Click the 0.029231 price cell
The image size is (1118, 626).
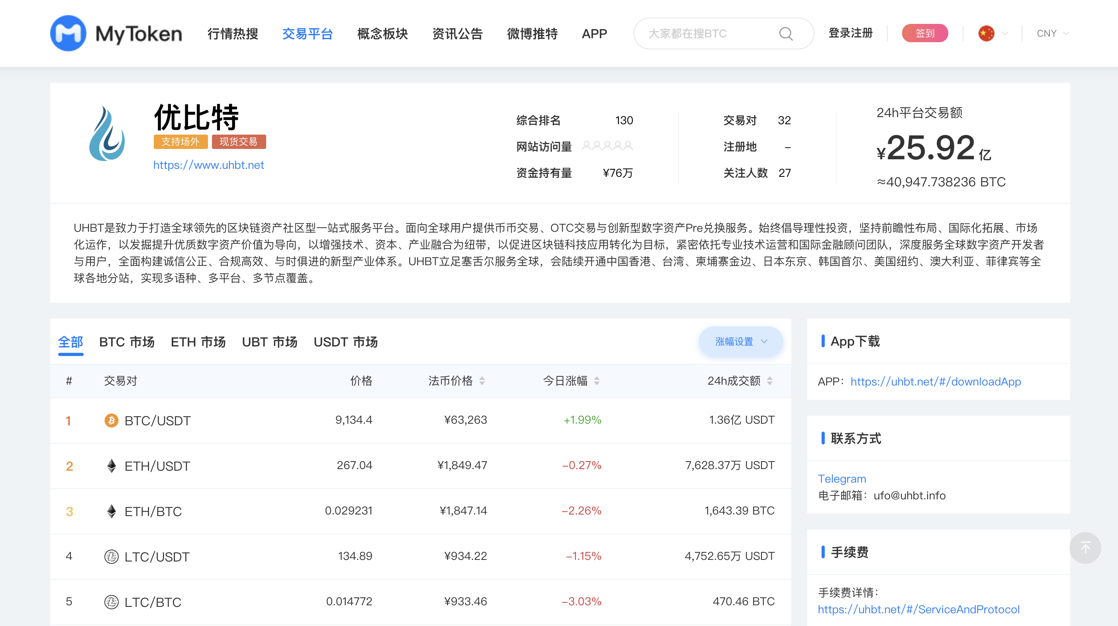349,511
